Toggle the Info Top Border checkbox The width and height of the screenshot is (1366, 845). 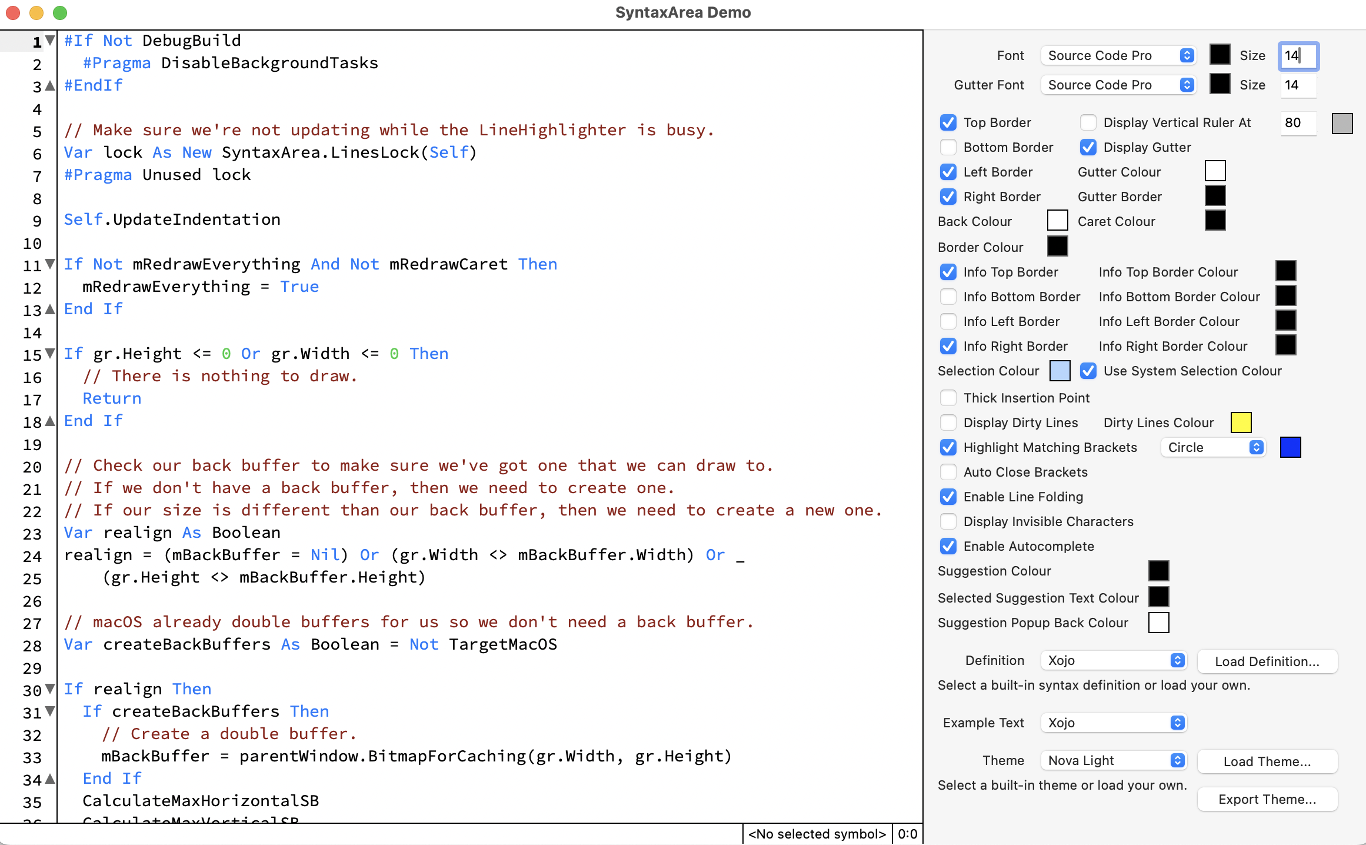[x=948, y=272]
